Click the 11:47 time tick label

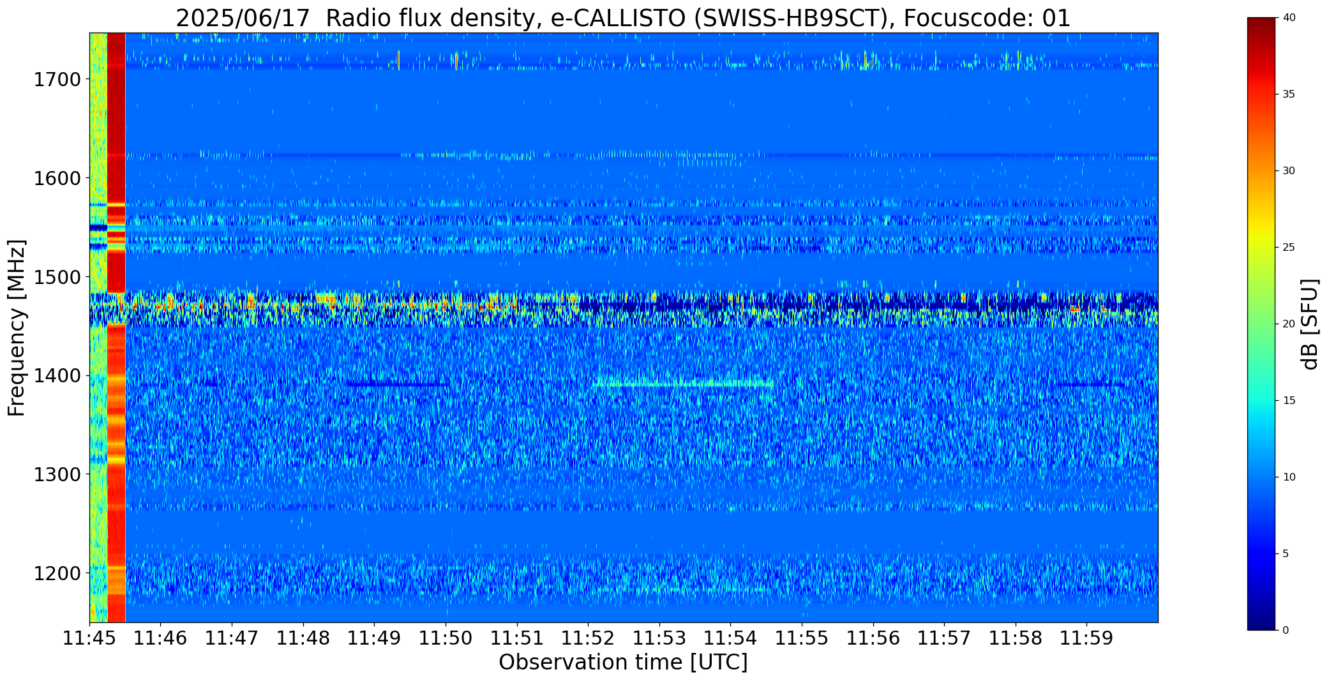tap(232, 638)
